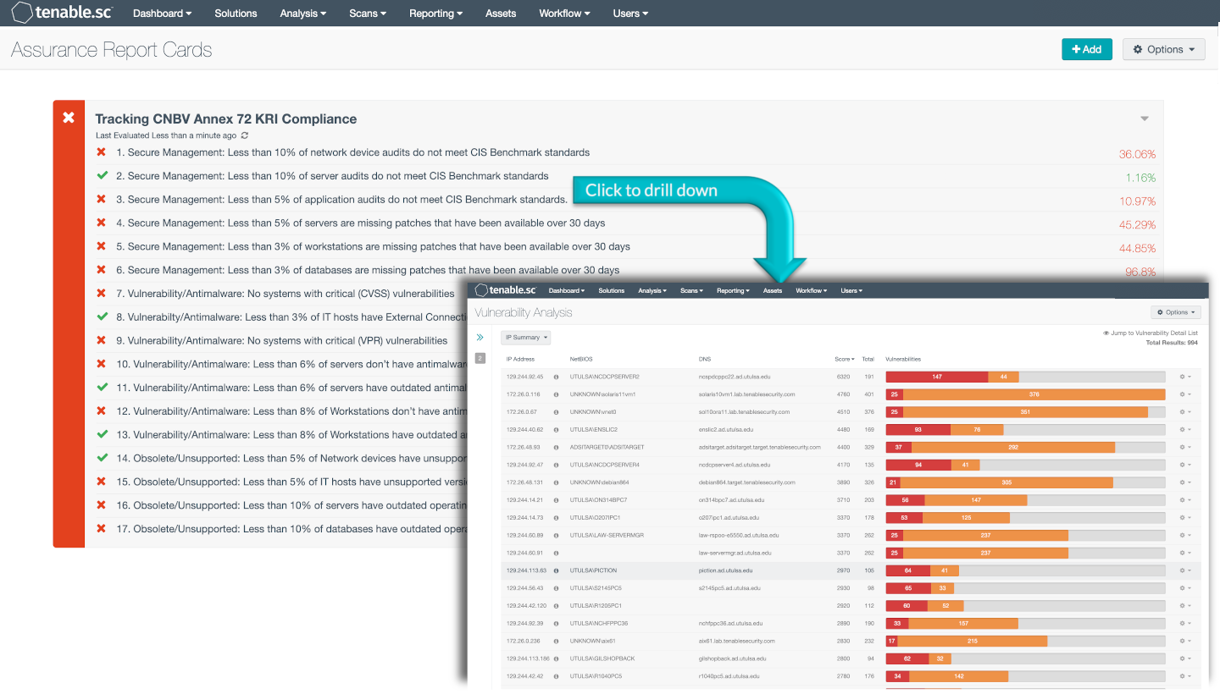Viewport: 1220px width, 694px height.
Task: Click the IP Address column header
Action: [x=520, y=359]
